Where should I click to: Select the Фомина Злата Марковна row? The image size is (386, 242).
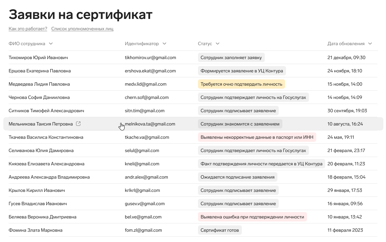point(193,230)
